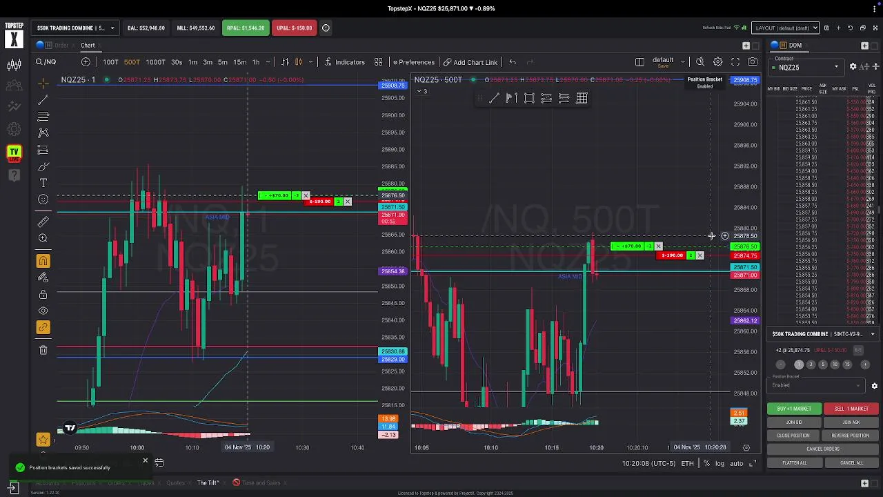
Task: Open the quick search magnifier icon
Action: tap(700, 62)
